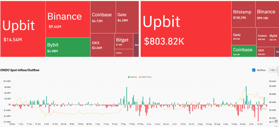Click the $-9.00M axis label
Viewport: 279px width, 127px height.
pos(7,122)
